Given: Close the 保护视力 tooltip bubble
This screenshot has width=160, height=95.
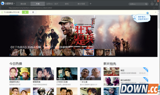Looking at the screenshot, I should [147, 13].
